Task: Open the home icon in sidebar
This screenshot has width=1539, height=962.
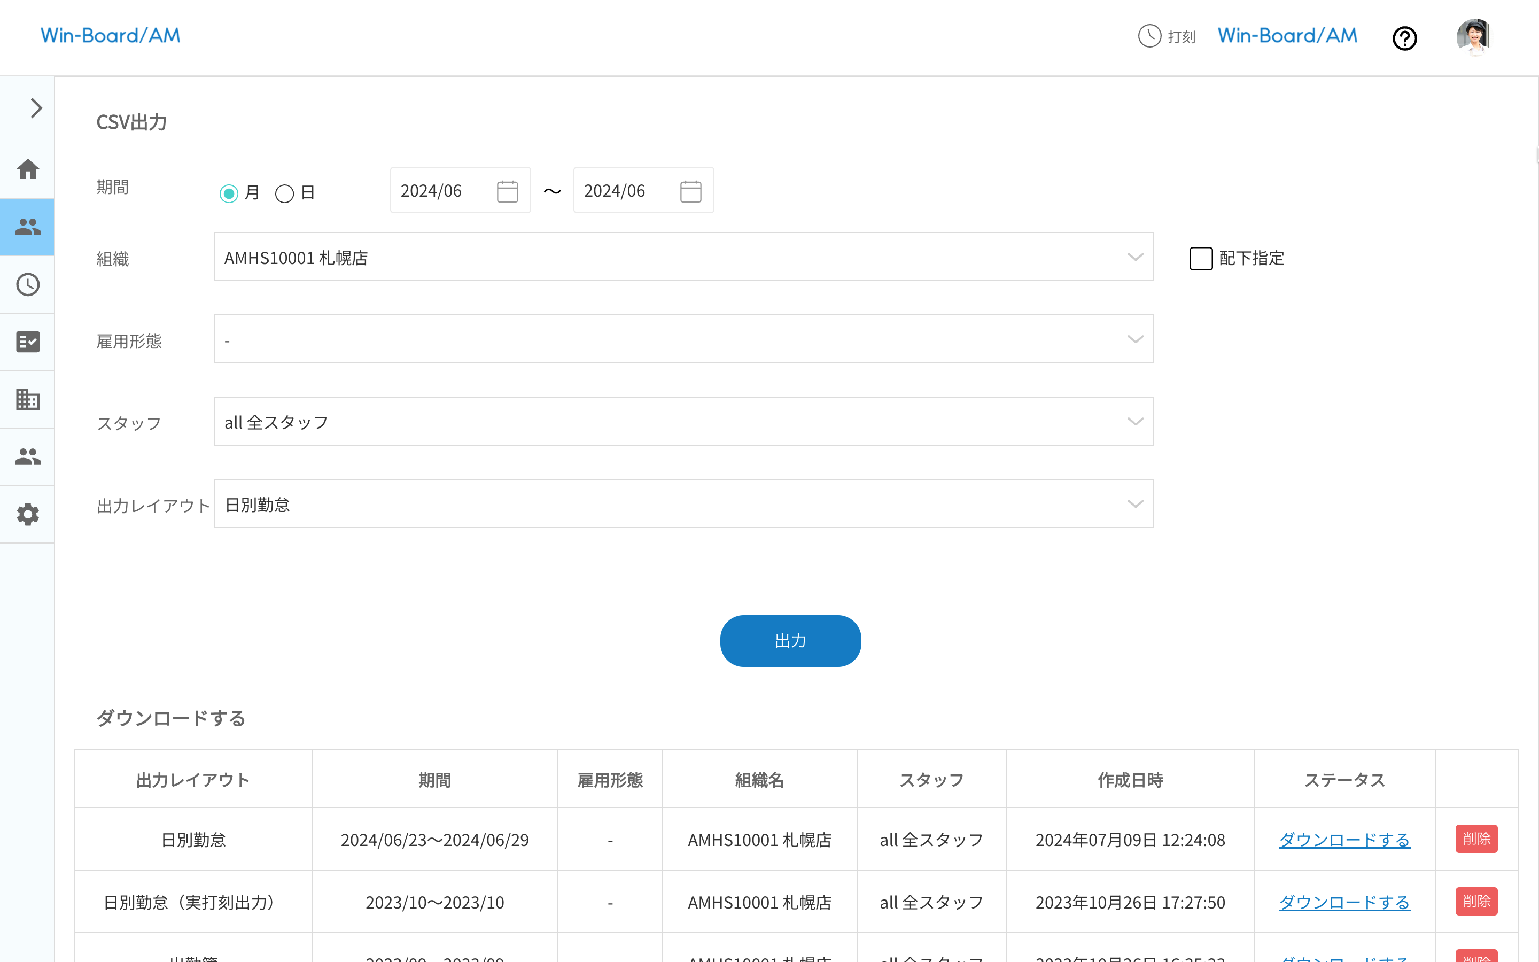Action: click(27, 169)
